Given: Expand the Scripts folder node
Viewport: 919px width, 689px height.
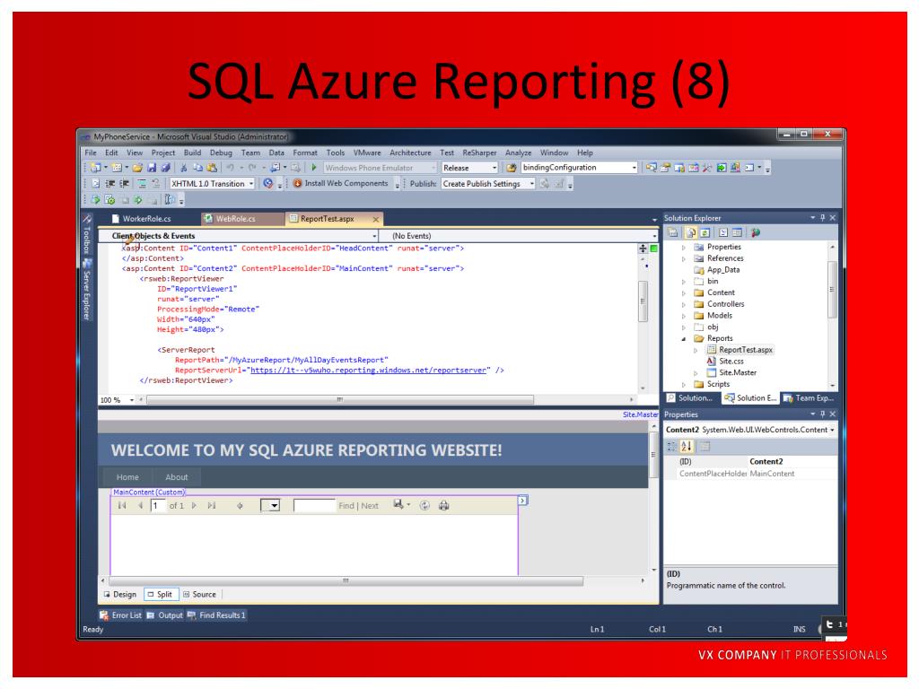Looking at the screenshot, I should (x=683, y=384).
